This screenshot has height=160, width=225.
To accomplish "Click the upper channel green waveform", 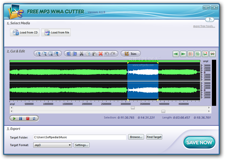I will coord(68,72).
